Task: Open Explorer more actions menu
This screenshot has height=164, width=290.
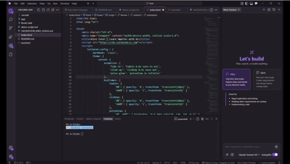Action: click(58, 10)
